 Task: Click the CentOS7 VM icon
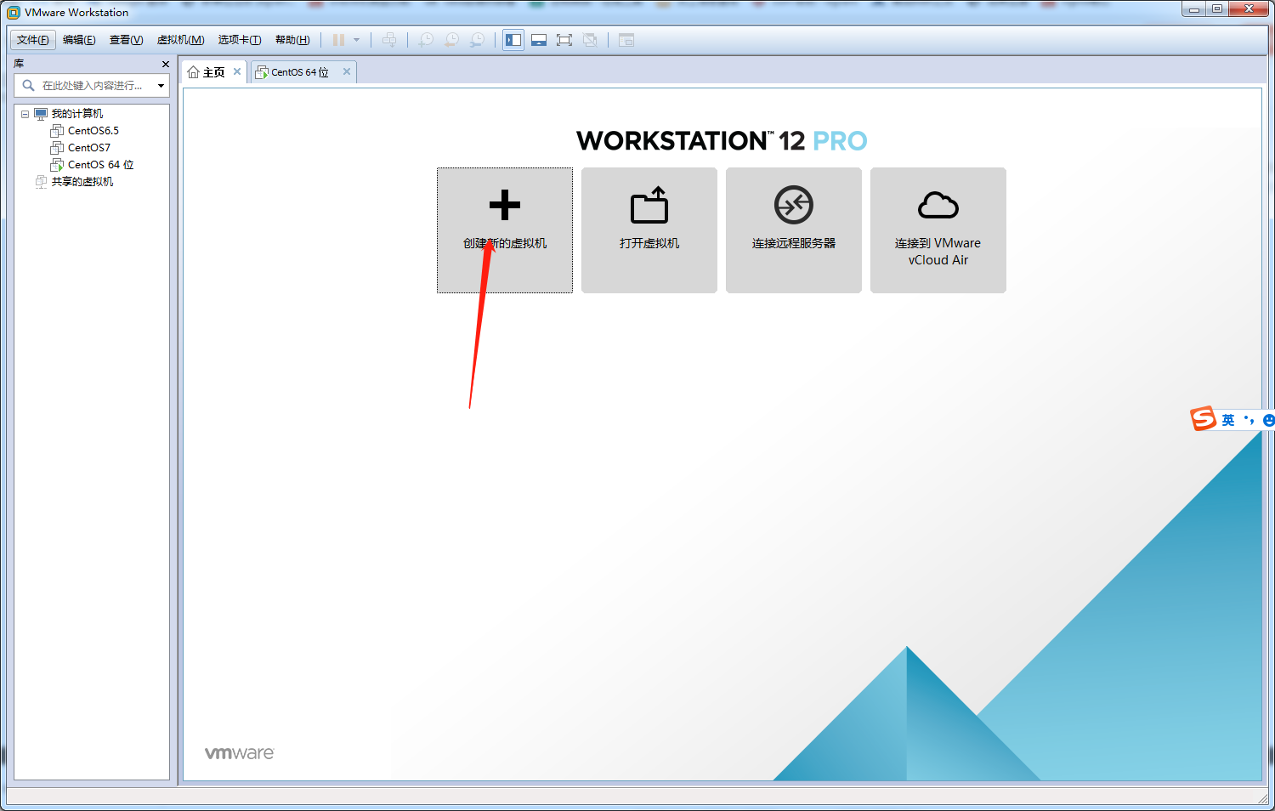point(57,148)
